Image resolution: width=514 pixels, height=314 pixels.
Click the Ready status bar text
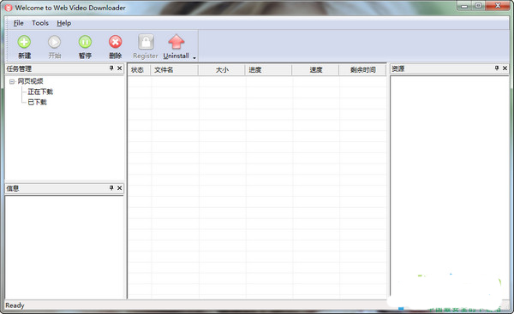coord(15,305)
